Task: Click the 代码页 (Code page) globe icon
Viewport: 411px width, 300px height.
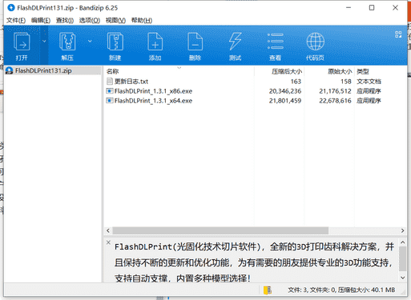Action: pos(316,42)
